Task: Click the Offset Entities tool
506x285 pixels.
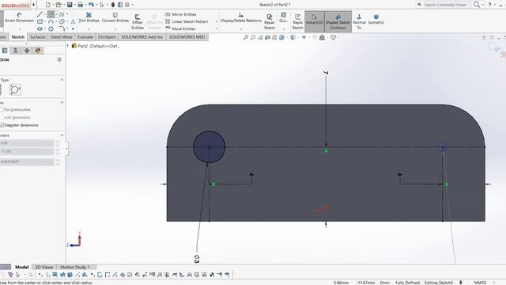Action: 138,21
